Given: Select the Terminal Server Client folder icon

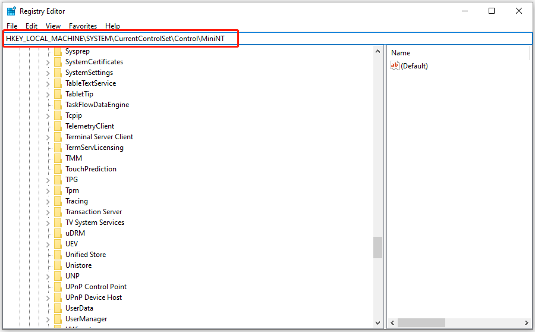Looking at the screenshot, I should point(58,137).
